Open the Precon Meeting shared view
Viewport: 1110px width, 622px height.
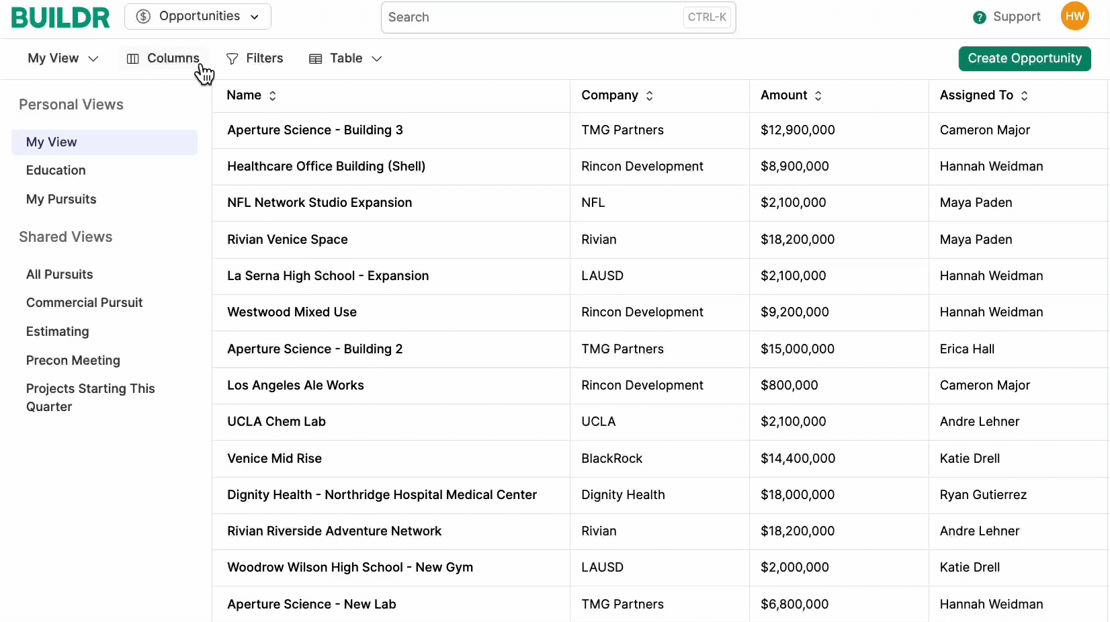73,361
